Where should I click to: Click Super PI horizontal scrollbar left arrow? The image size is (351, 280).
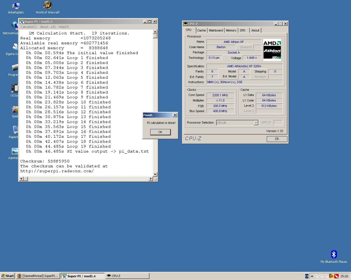(21, 179)
